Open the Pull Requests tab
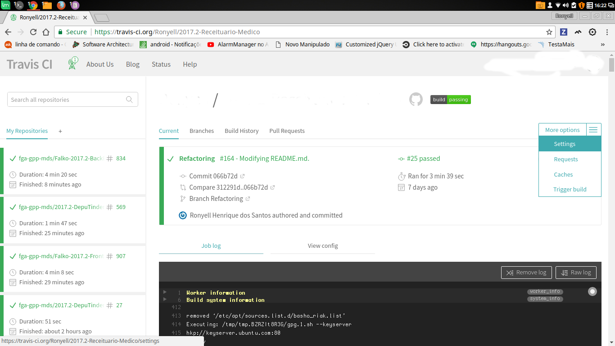The height and width of the screenshot is (346, 615). click(287, 131)
